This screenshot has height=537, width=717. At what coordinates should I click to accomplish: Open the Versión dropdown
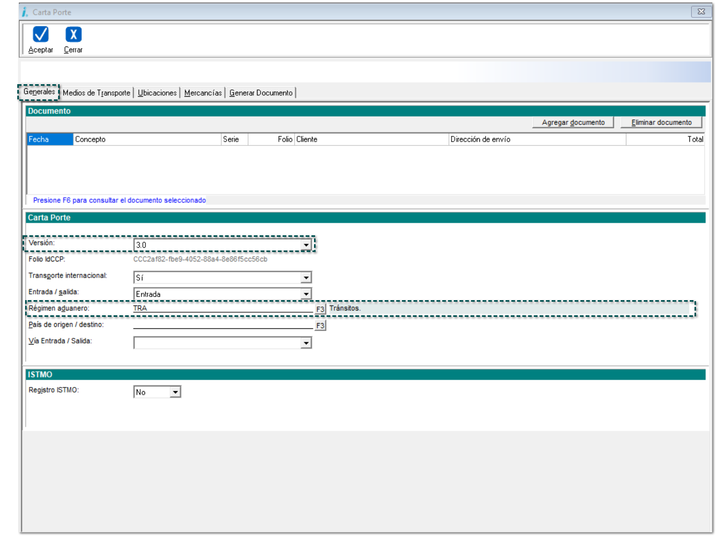pos(306,245)
